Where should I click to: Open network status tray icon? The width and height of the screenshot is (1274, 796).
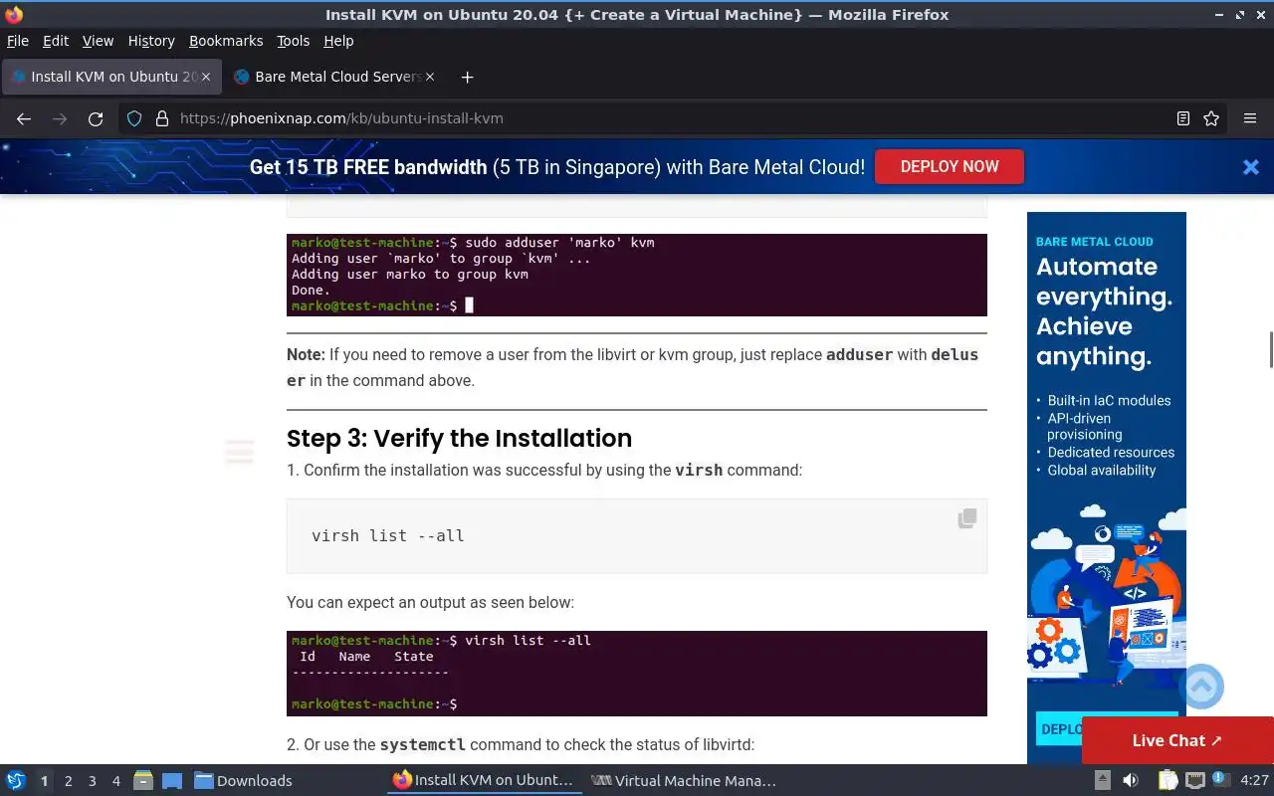tap(1195, 780)
